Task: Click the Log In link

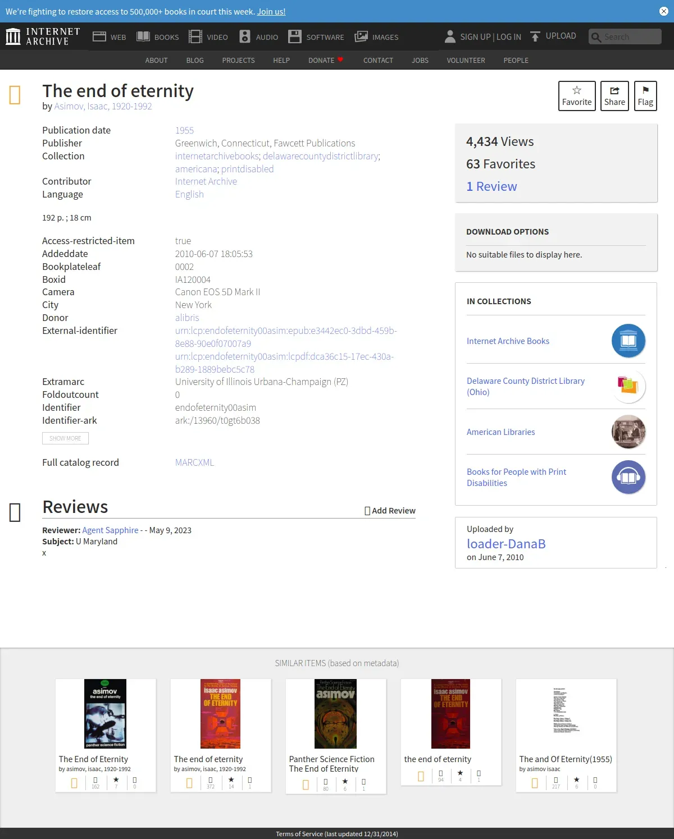Action: pyautogui.click(x=509, y=36)
